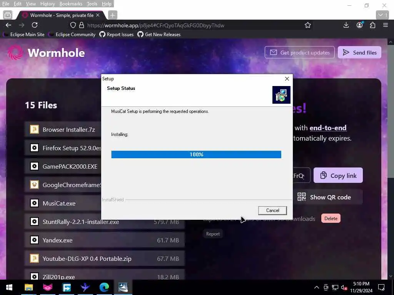Open the browser downloads panel
Viewport: 394px width, 295px height.
346,25
